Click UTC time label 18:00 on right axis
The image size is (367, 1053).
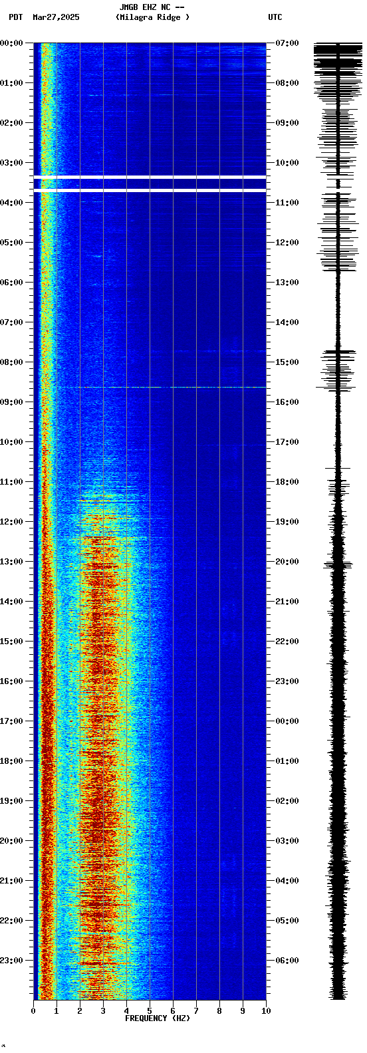[x=287, y=482]
